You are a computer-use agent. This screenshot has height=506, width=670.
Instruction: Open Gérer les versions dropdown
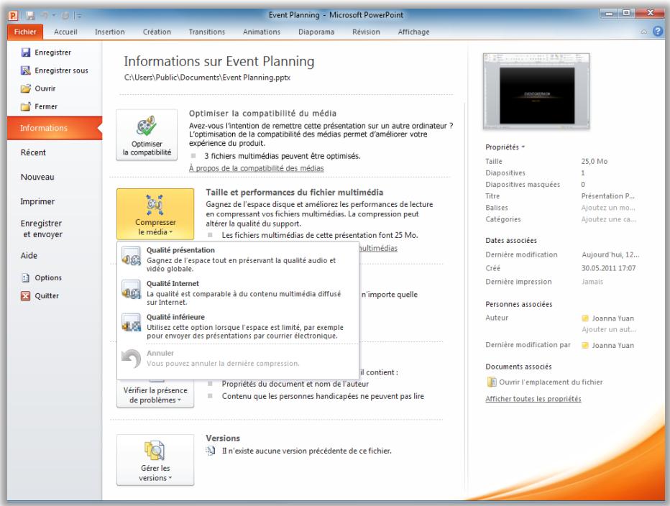[x=155, y=460]
